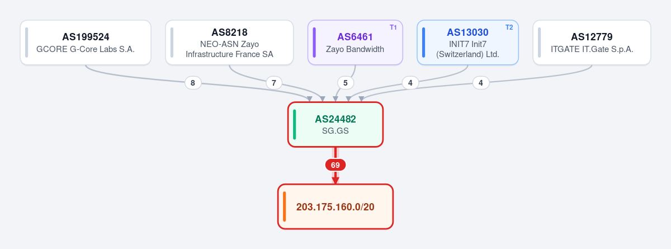Click the T2 tier badge on AS13030
The height and width of the screenshot is (249, 671).
(509, 27)
